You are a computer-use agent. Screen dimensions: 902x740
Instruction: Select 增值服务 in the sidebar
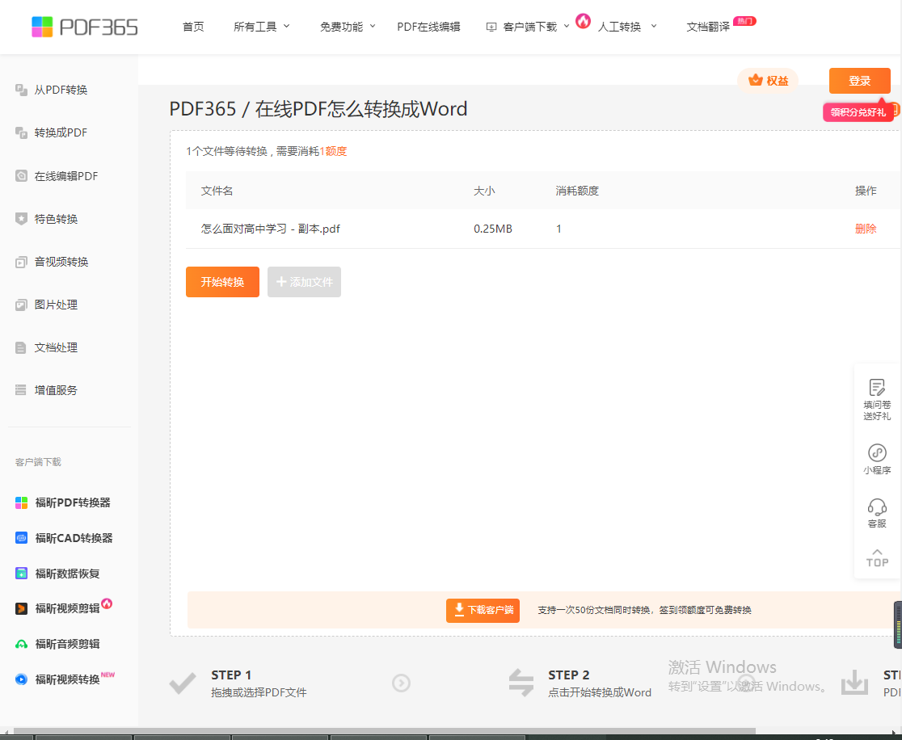pyautogui.click(x=56, y=390)
